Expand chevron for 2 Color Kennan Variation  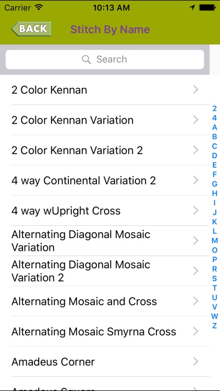[x=196, y=120]
